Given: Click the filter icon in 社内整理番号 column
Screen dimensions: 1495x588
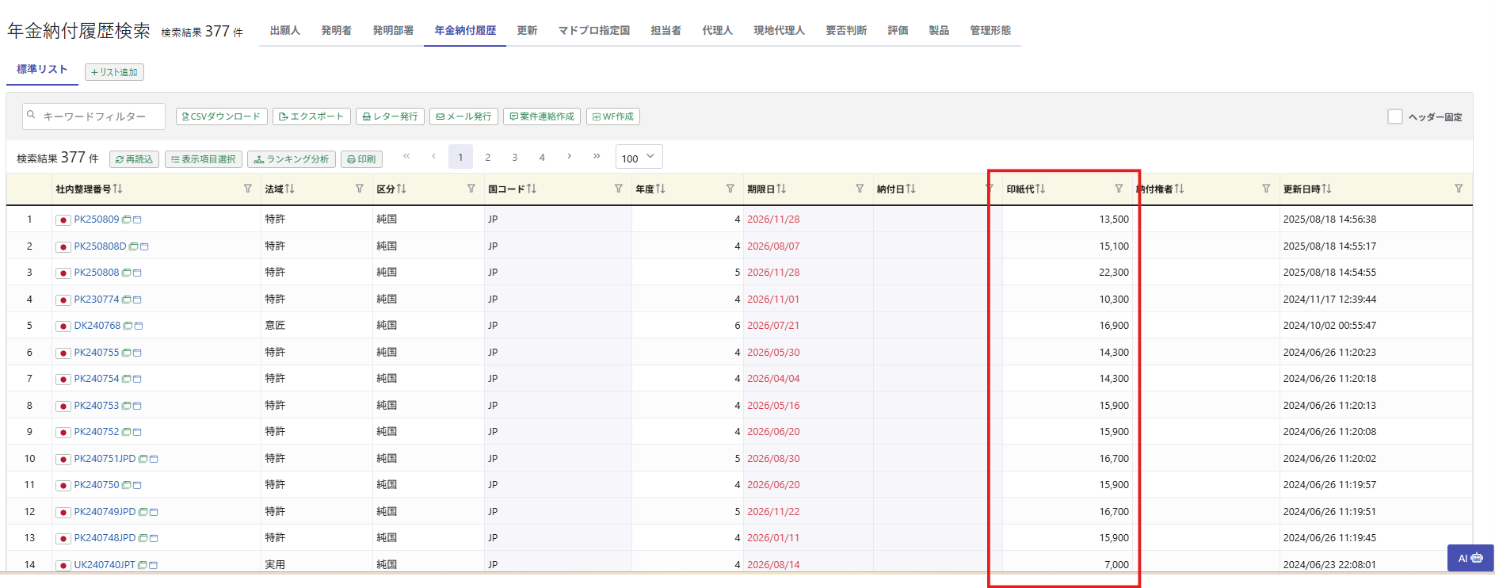Looking at the screenshot, I should (x=248, y=189).
